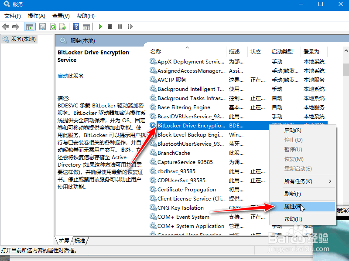349x261 pixels.
Task: Choose 启动(S) in the context menu
Action: (x=302, y=130)
